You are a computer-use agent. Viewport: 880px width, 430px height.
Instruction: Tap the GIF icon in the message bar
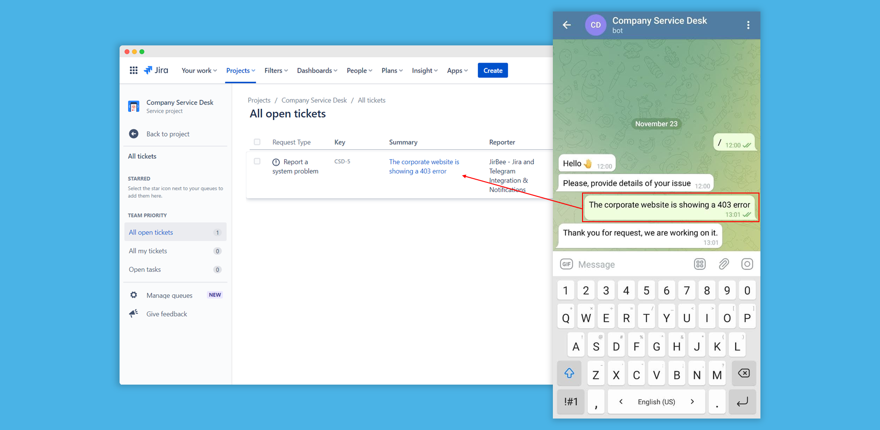[566, 264]
